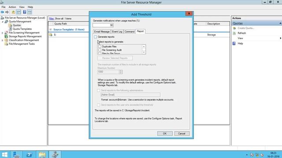This screenshot has width=282, height=158.
Task: Select the Quotas tree node
Action: tap(17, 25)
